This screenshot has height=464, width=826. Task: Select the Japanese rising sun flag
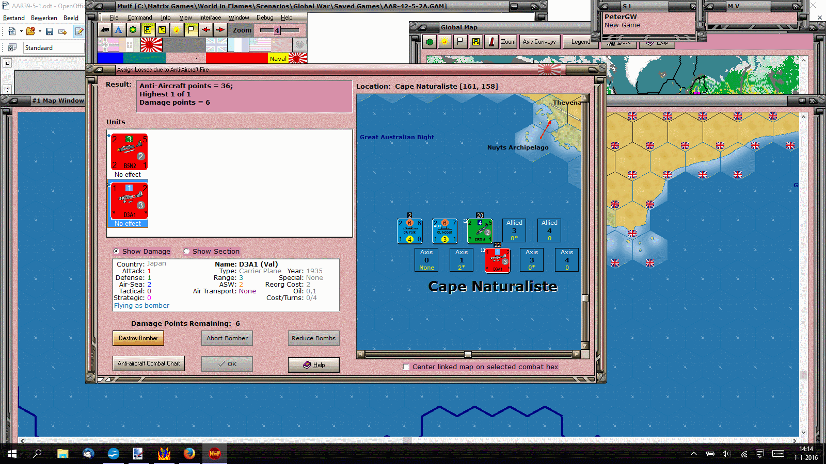tap(151, 45)
